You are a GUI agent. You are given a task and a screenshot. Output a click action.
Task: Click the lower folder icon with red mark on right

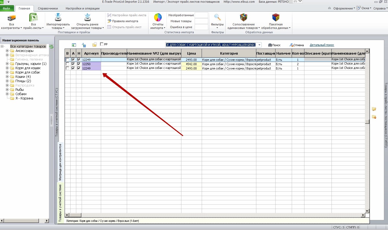point(374,117)
